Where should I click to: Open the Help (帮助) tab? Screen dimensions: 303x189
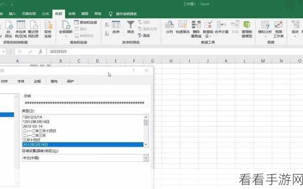[98, 14]
